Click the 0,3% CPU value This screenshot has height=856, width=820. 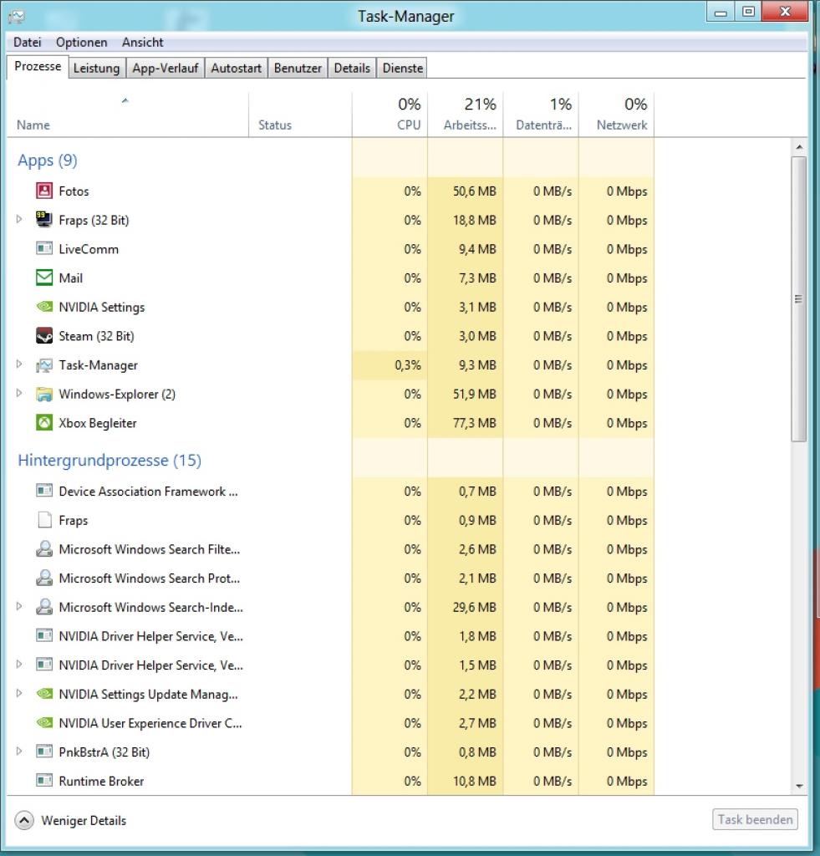coord(408,365)
